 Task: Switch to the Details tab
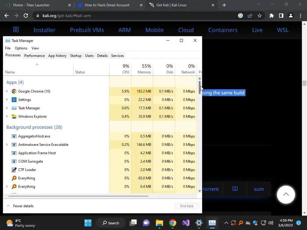pos(103,55)
